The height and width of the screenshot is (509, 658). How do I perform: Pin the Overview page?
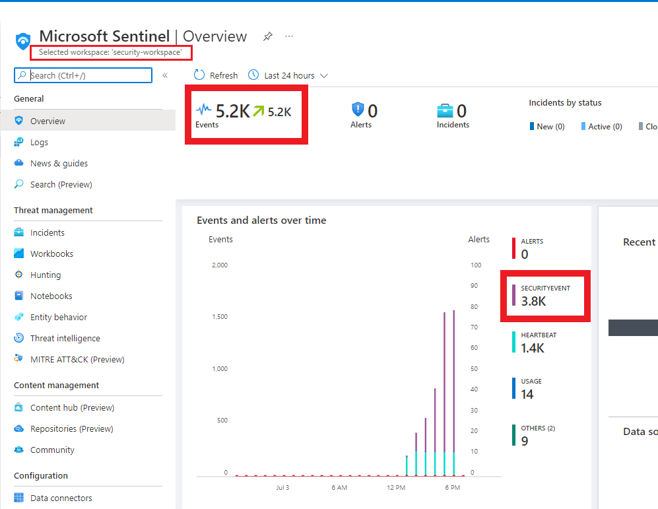[x=268, y=37]
